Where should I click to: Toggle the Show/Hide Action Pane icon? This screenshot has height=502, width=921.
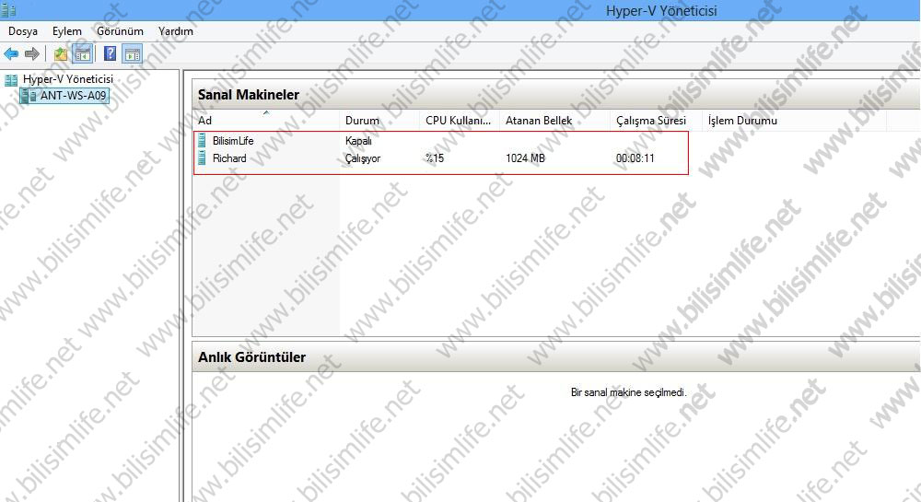click(133, 54)
